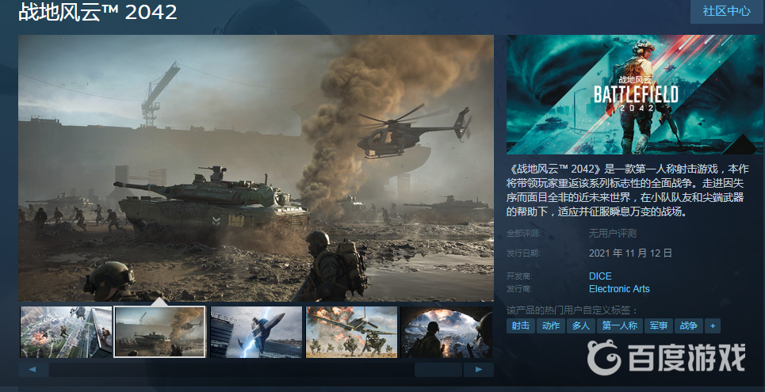This screenshot has width=765, height=392.
Task: Select the plane explosion desert thumbnail
Action: coord(351,332)
